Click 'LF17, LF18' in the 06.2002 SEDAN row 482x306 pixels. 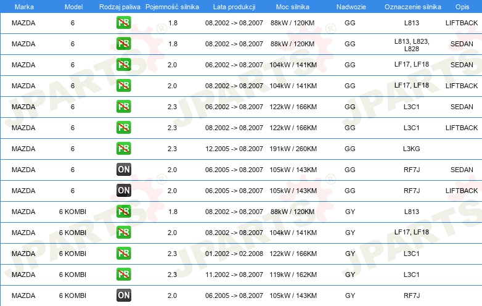412,64
